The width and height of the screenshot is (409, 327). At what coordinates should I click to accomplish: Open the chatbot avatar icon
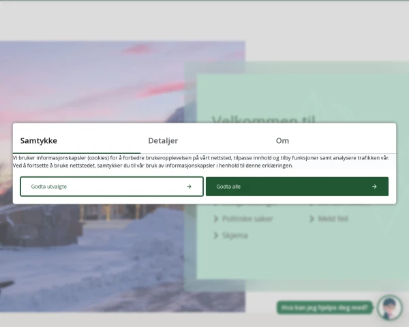[390, 308]
